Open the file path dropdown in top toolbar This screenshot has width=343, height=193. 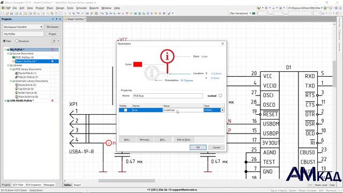322,8
